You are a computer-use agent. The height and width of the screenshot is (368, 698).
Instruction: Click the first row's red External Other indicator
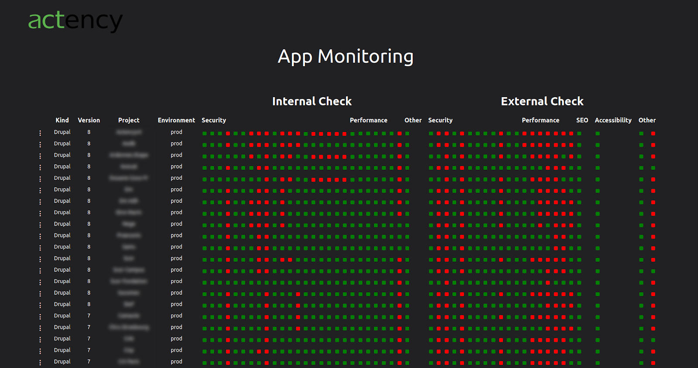click(x=653, y=134)
